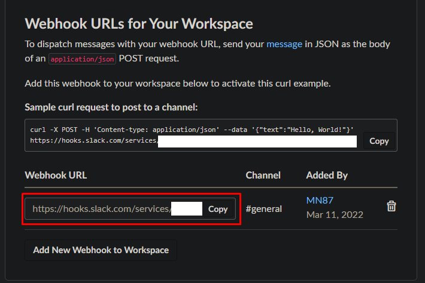Viewport: 425px width, 283px height.
Task: Click the Webhook URL column header
Action: (x=56, y=175)
